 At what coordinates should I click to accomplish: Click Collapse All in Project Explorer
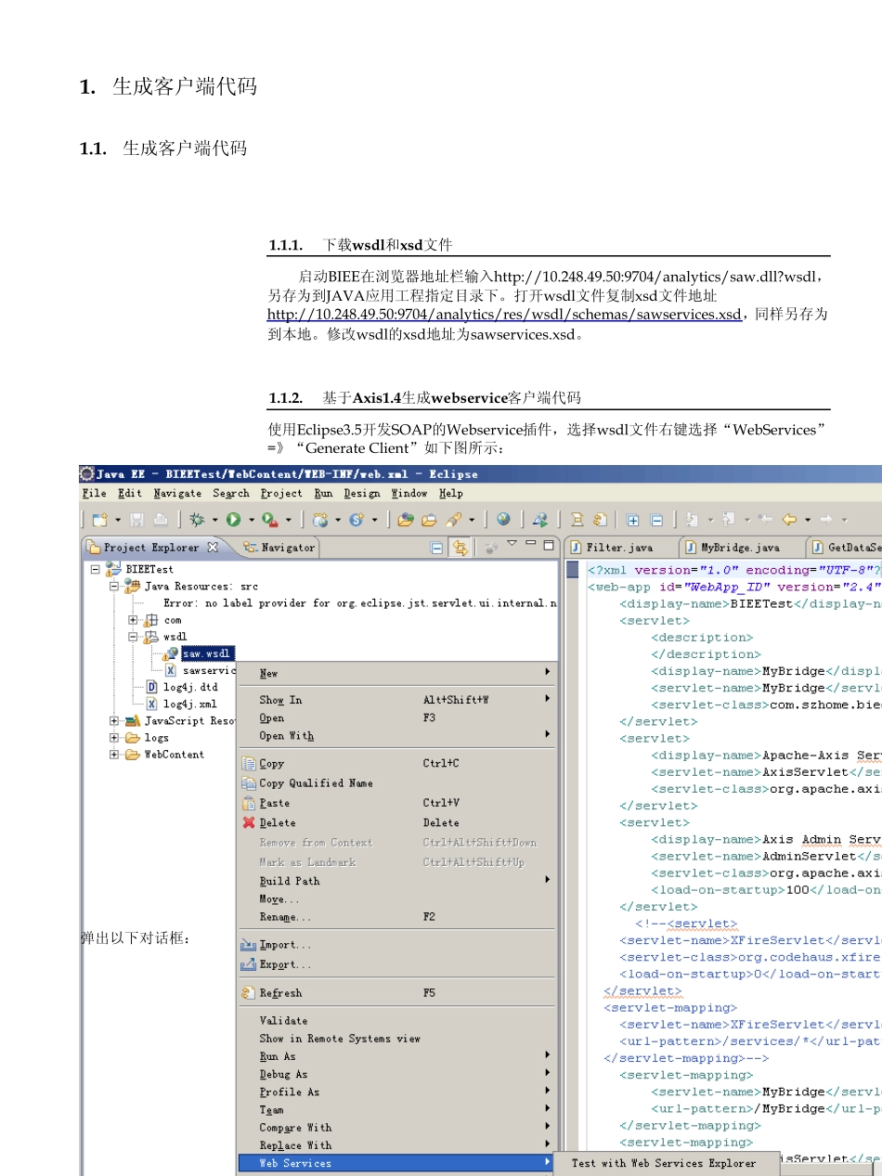pos(437,548)
